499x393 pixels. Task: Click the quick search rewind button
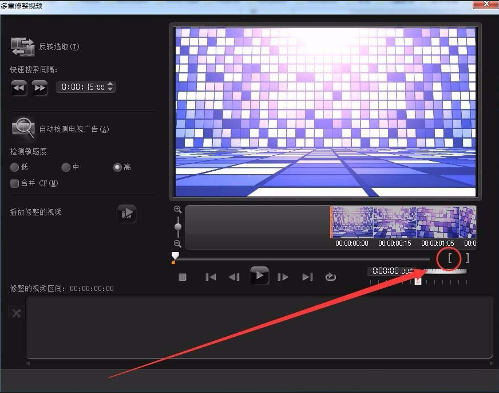pos(19,87)
